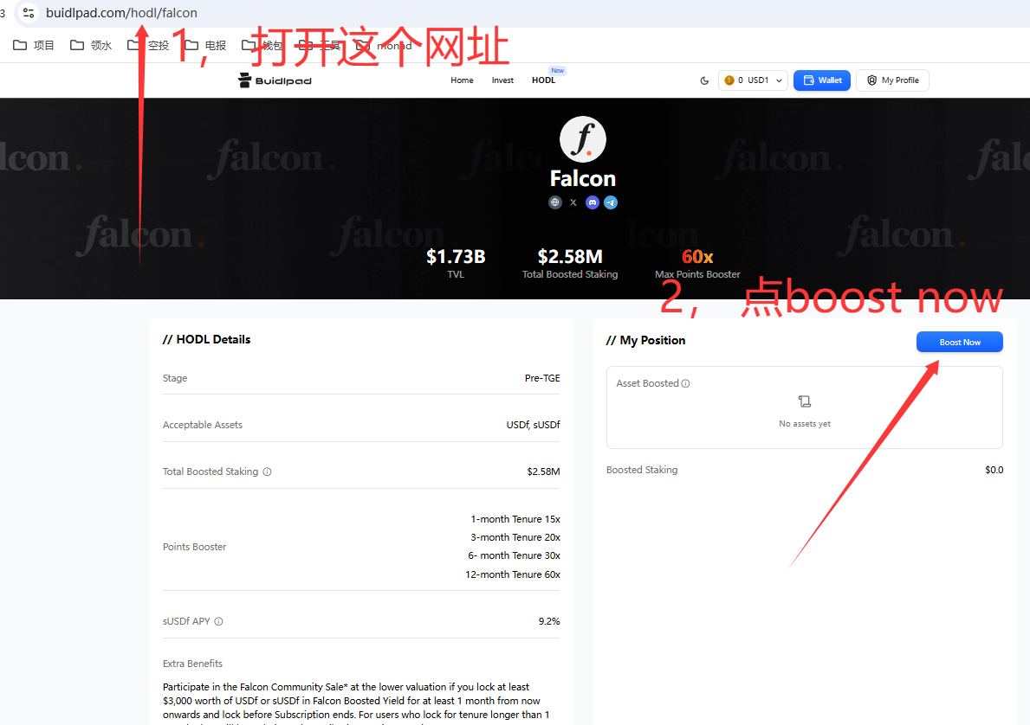Viewport: 1030px width, 725px height.
Task: Click the "Acceptable Assets" label
Action: pyautogui.click(x=203, y=425)
